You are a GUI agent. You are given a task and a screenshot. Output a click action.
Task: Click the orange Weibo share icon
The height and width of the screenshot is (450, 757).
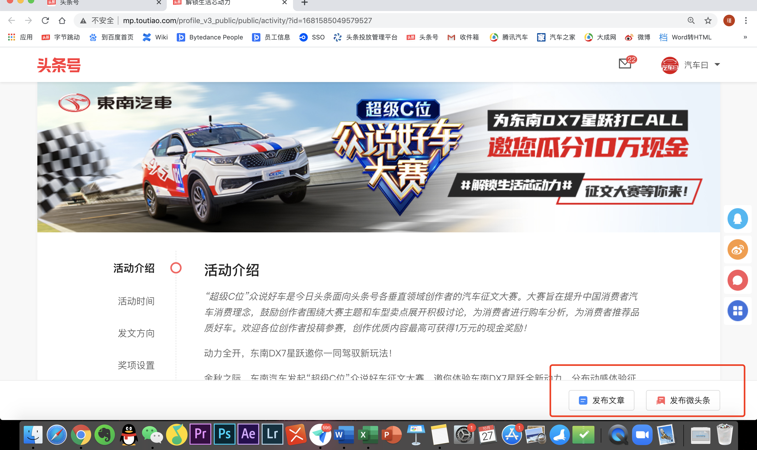coord(737,249)
